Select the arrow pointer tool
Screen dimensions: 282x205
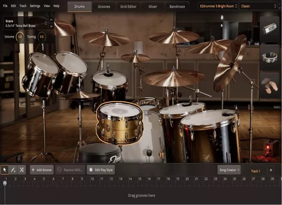(x=5, y=170)
